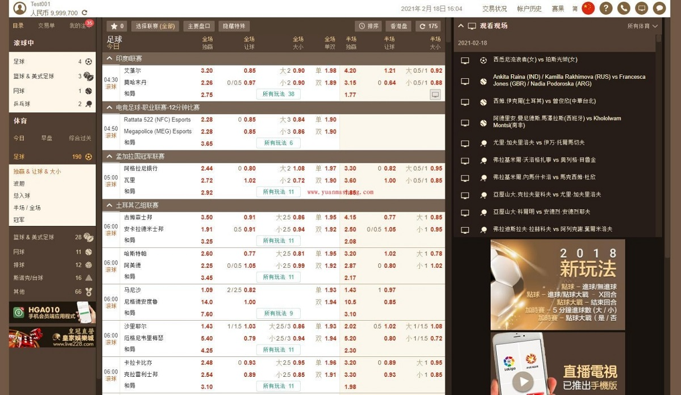Click the monitor icon to watch 西悉尼流浪者 match
Viewport: 681px width, 395px height.
point(464,59)
